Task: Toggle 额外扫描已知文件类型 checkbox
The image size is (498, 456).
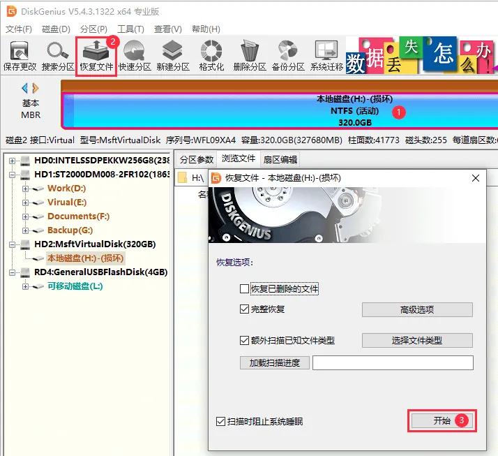Action: (244, 341)
